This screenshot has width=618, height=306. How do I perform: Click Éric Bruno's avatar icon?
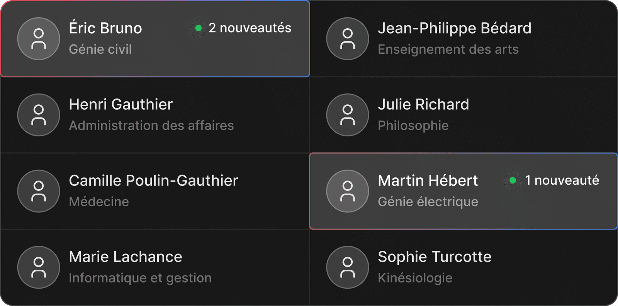[x=39, y=39]
